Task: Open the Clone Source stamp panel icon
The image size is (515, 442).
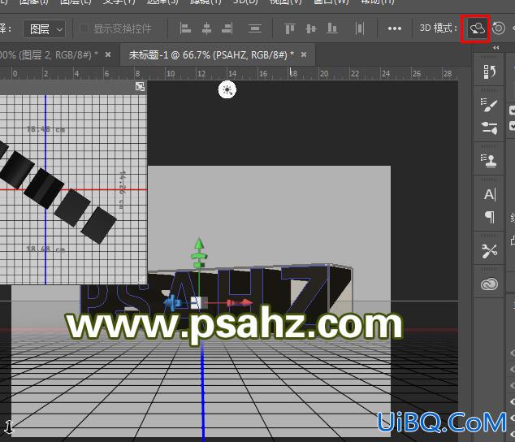Action: point(489,161)
